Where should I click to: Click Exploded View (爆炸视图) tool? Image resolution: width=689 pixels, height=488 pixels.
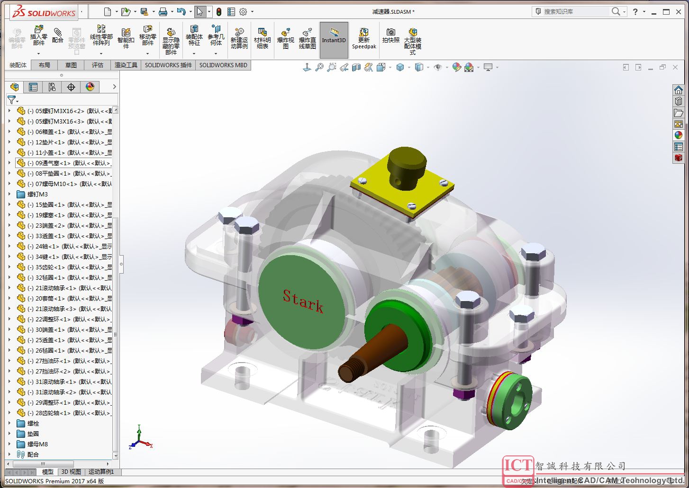[286, 38]
